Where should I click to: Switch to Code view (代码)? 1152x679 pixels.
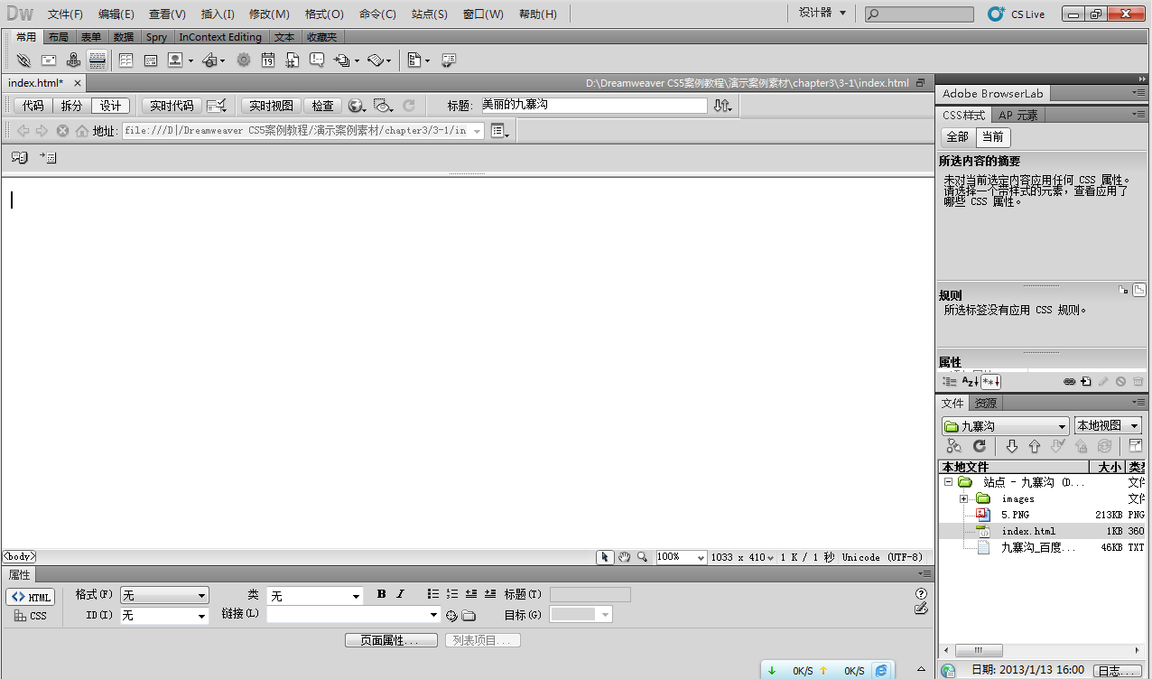[x=33, y=106]
